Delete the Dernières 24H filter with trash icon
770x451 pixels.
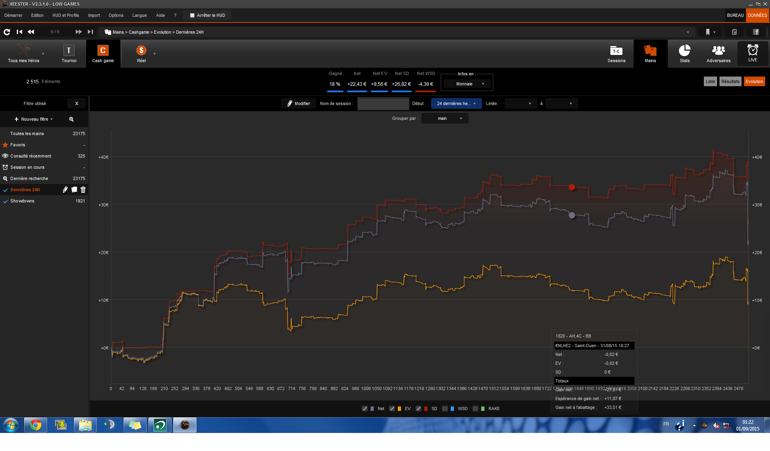[x=83, y=190]
